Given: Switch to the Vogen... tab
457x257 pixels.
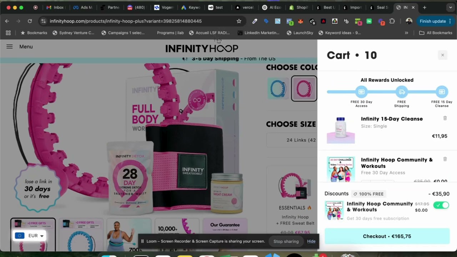Looking at the screenshot, I should pyautogui.click(x=164, y=7).
